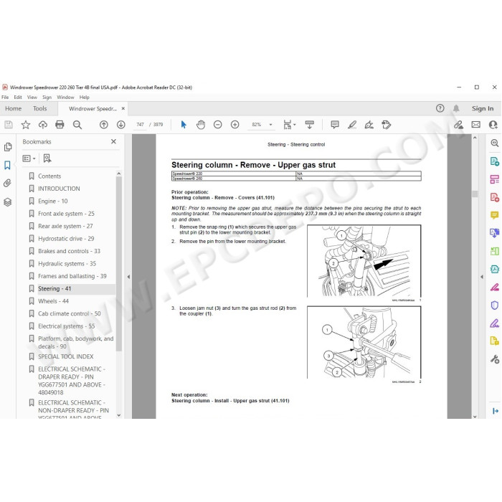The height and width of the screenshot is (502, 502).
Task: Open the Sign document tool
Action: coord(369,125)
